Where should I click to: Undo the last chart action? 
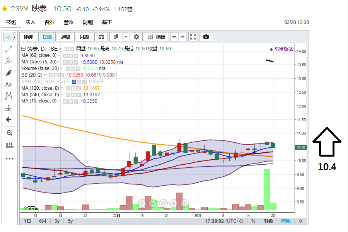(174, 37)
